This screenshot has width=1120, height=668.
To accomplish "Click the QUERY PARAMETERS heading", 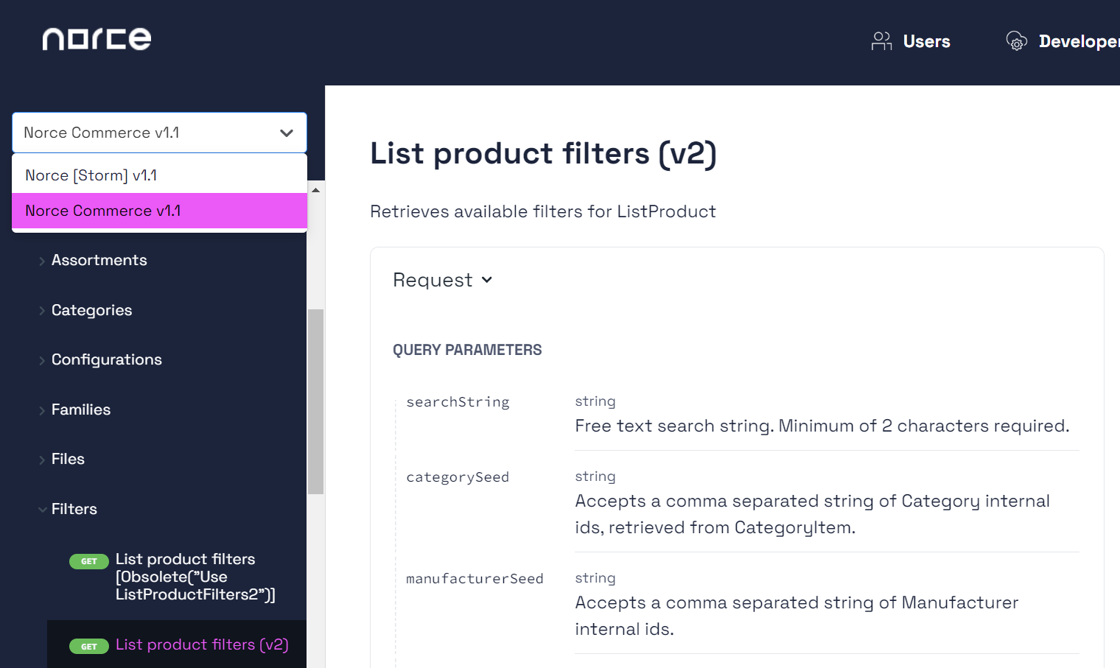I will click(467, 350).
